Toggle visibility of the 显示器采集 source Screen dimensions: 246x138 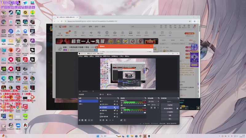114,117
